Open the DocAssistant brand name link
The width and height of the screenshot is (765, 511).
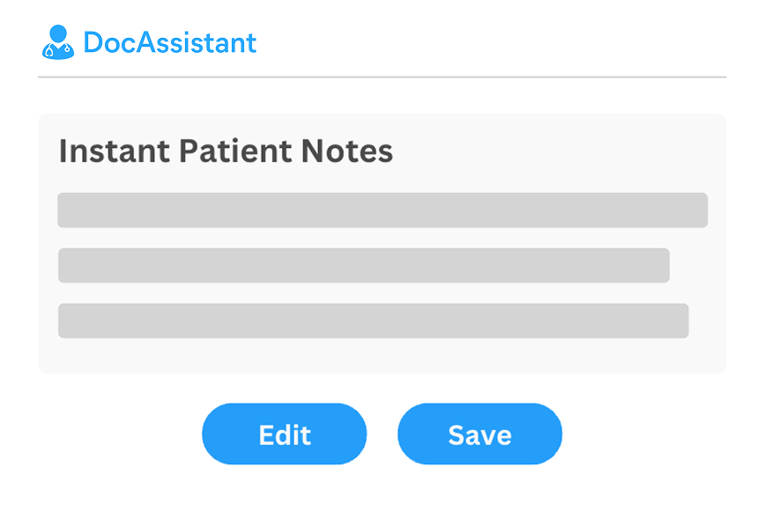coord(170,42)
